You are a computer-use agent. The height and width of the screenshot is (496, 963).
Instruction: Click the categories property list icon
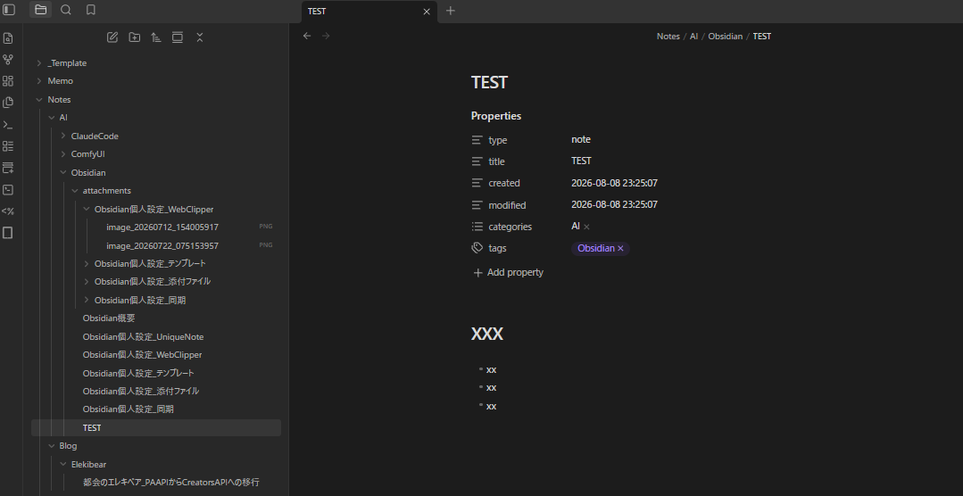[x=477, y=227]
